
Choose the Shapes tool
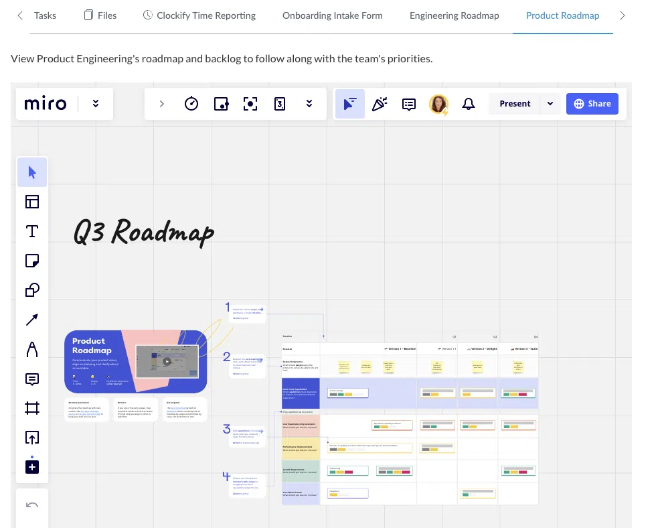(x=31, y=290)
